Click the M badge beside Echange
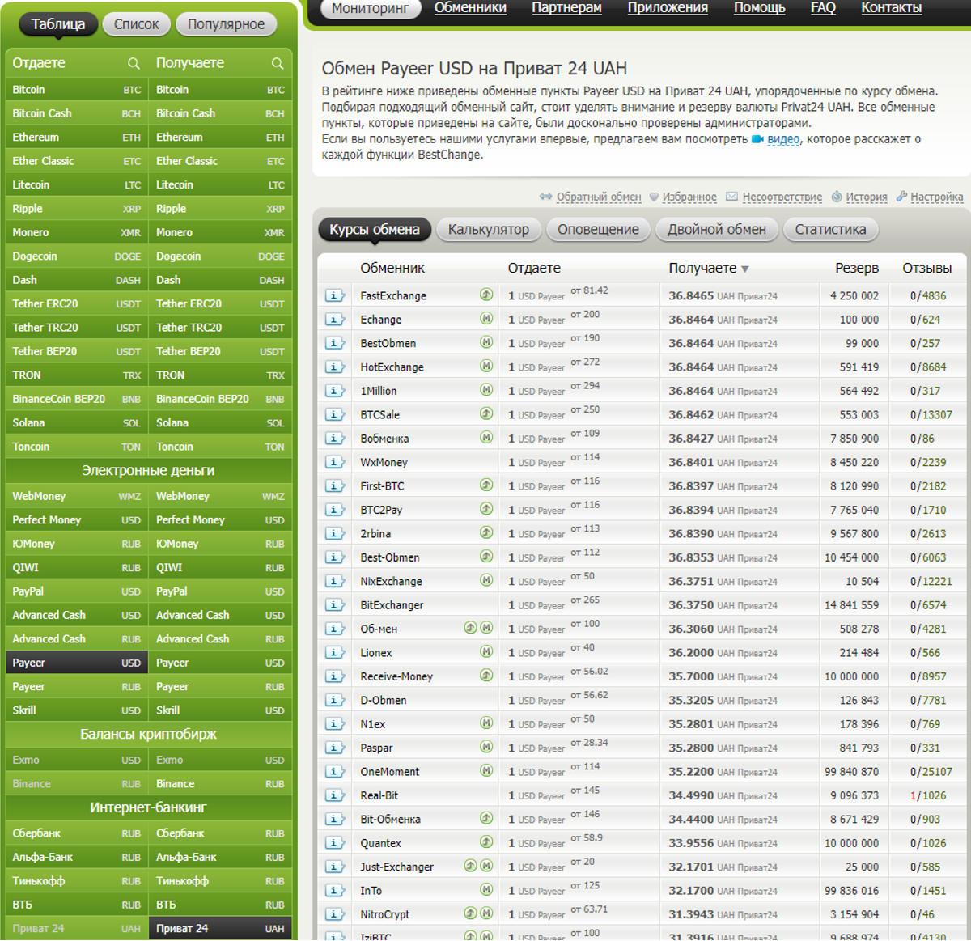Screen dimensions: 971x941 [x=486, y=319]
